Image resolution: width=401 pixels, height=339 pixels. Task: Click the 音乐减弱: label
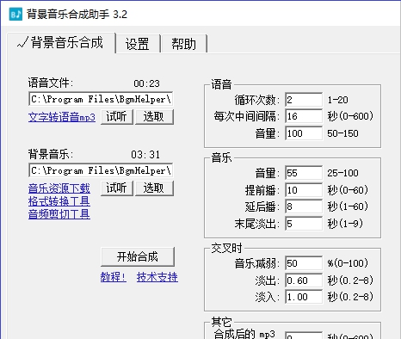click(257, 263)
